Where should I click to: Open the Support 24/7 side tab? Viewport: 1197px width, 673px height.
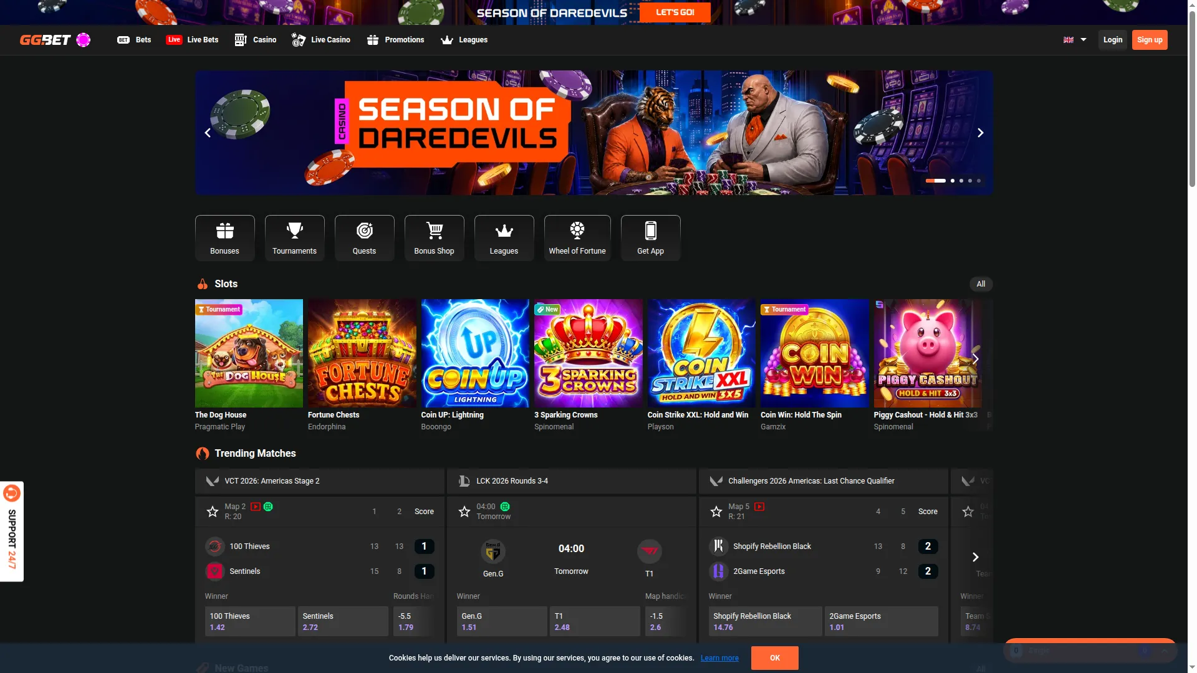point(12,532)
